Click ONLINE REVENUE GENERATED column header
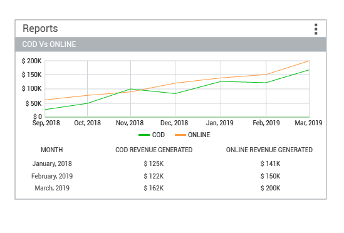This screenshot has width=344, height=233. [269, 150]
